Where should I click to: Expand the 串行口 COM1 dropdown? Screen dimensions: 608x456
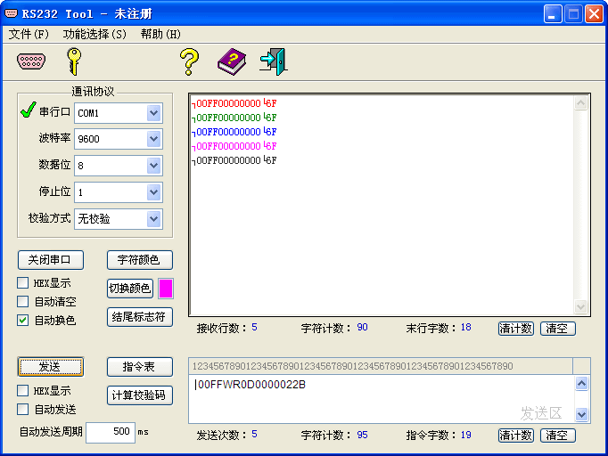pos(154,113)
